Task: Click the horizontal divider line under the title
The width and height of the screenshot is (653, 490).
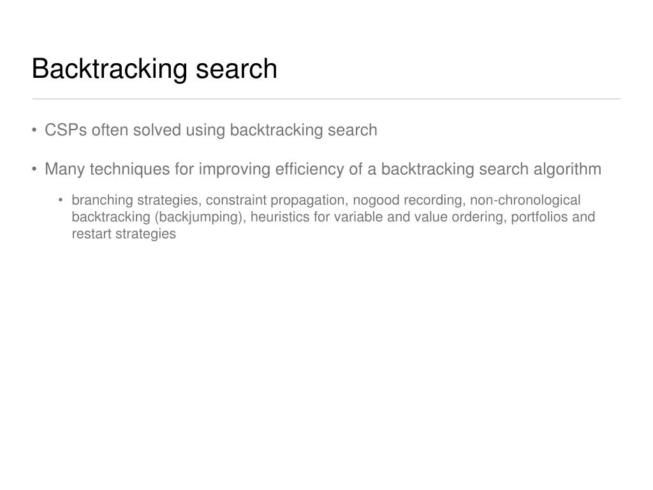Action: point(326,99)
